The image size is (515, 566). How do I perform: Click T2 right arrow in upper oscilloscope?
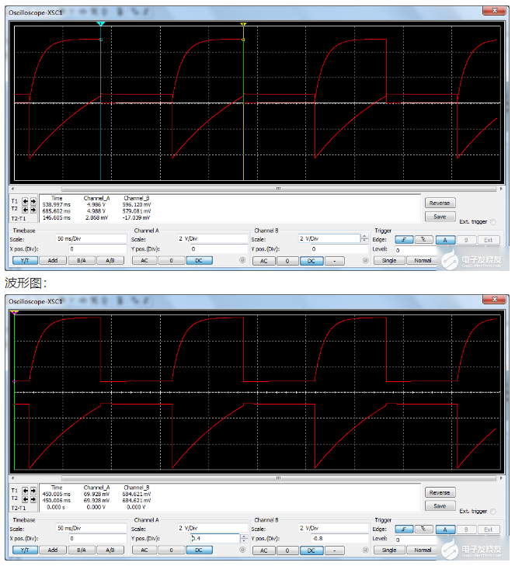click(x=33, y=210)
